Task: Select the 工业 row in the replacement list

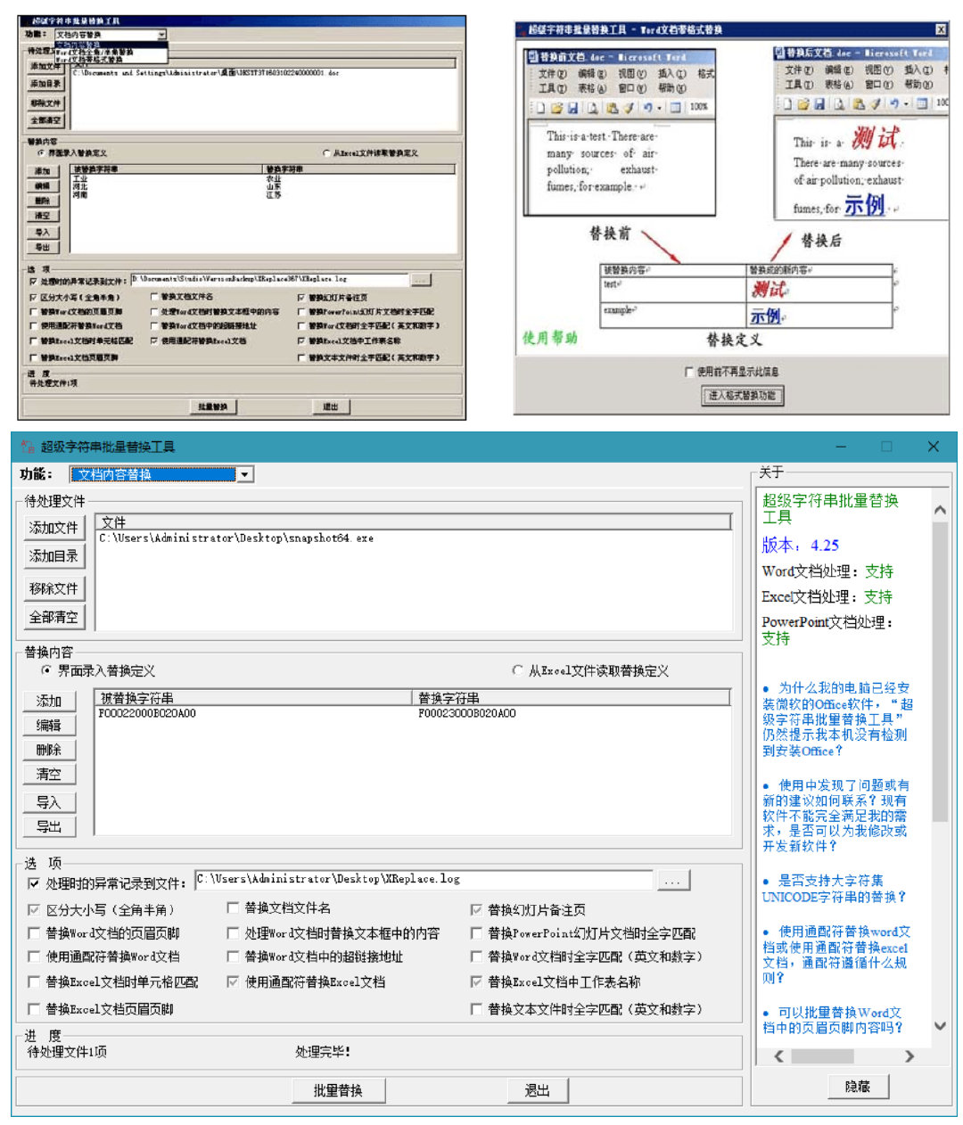Action: (x=263, y=178)
